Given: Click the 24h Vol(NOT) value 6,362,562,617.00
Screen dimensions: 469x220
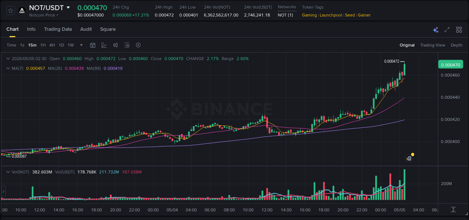Looking at the screenshot, I should tap(221, 15).
